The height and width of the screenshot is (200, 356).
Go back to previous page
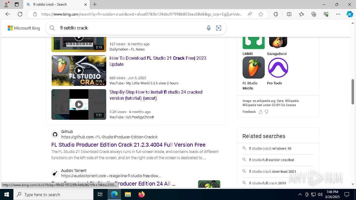point(8,14)
